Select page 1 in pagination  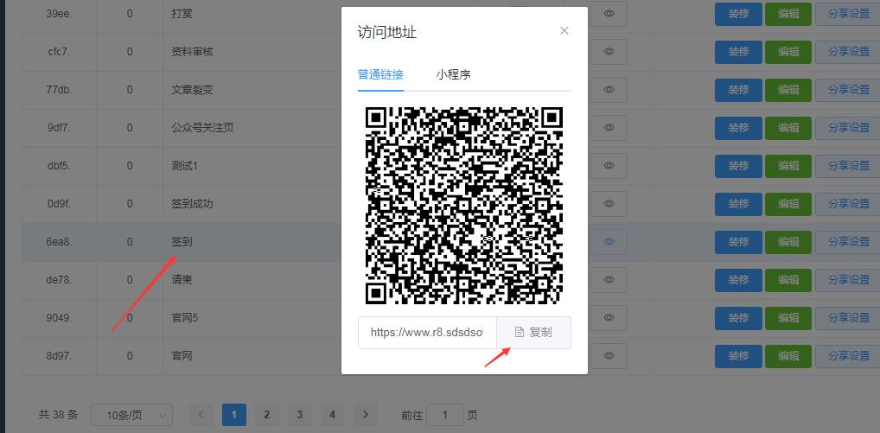pyautogui.click(x=234, y=415)
